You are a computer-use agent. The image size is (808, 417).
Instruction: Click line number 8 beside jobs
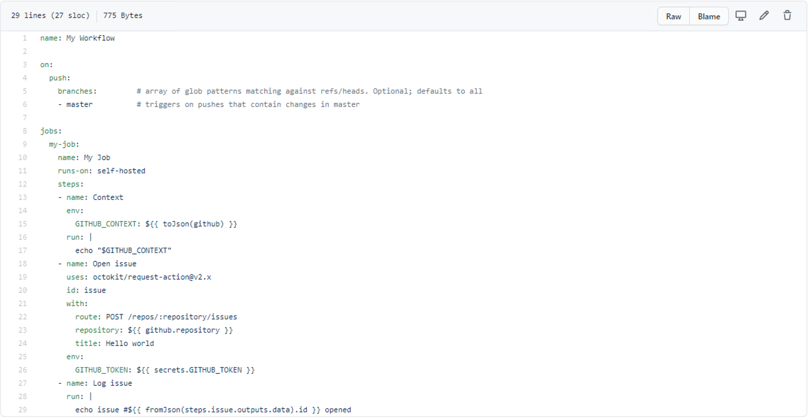[x=25, y=131]
